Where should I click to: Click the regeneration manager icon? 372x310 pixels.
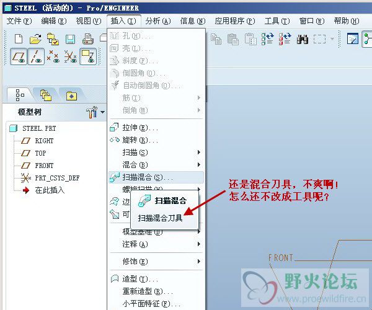point(285,39)
